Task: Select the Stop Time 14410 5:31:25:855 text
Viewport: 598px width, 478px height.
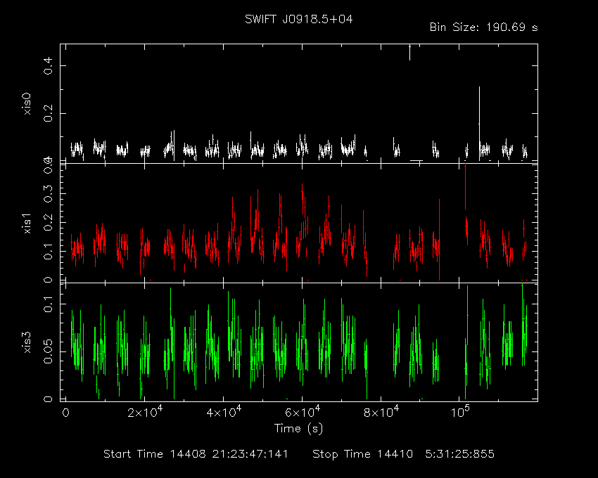Action: pos(403,454)
